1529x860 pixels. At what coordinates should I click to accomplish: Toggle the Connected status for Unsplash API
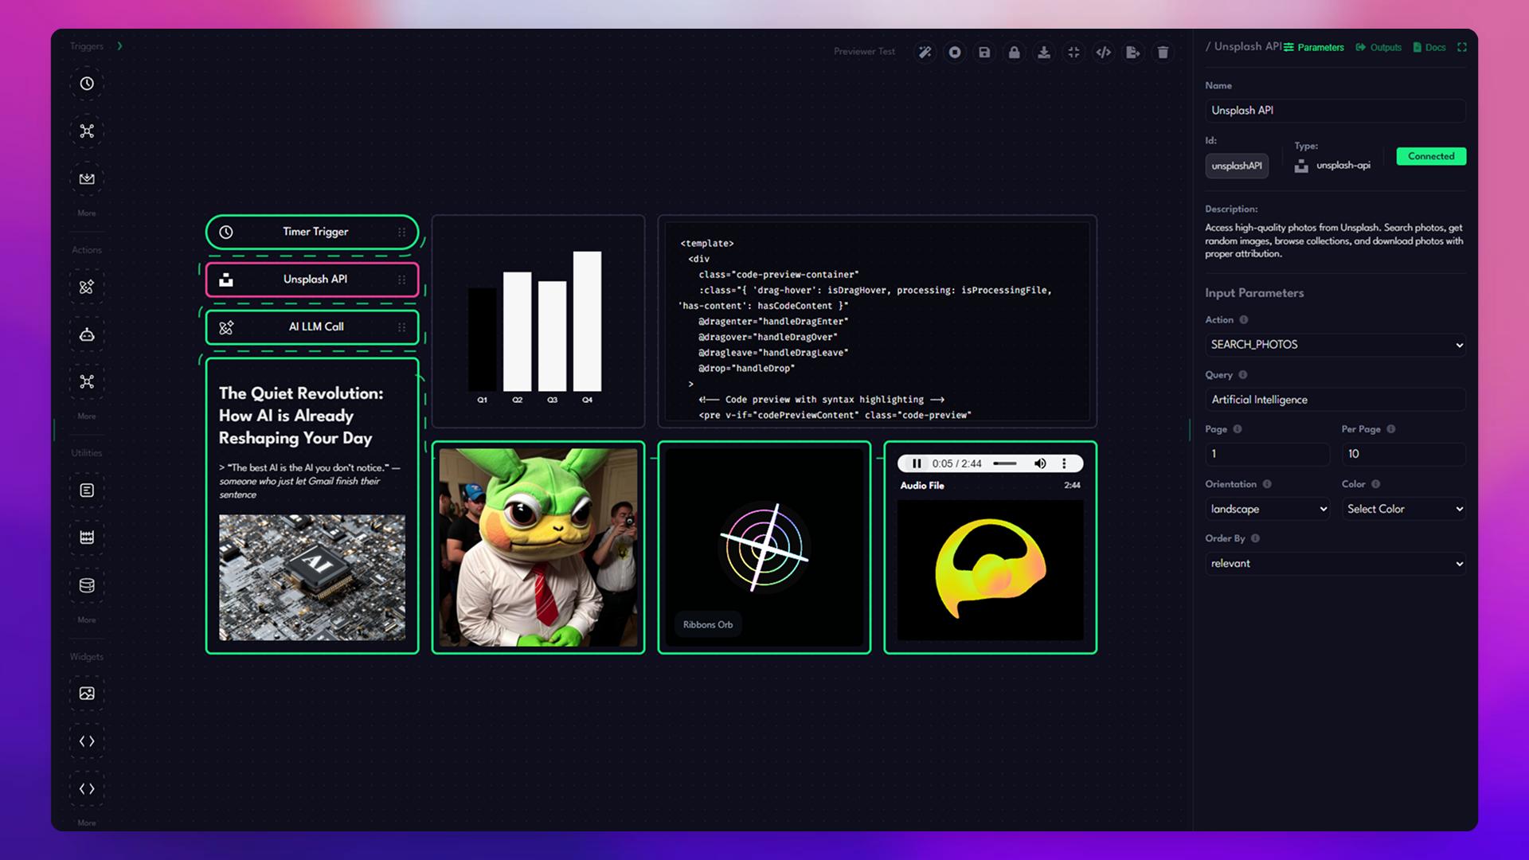[x=1430, y=156]
